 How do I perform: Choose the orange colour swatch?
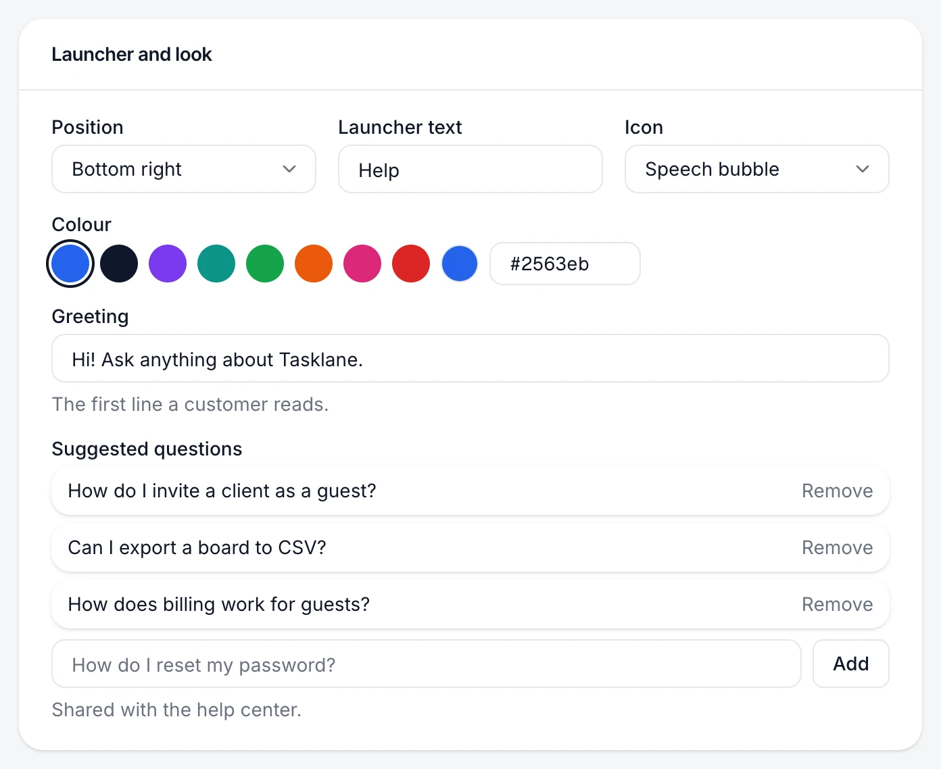click(314, 264)
